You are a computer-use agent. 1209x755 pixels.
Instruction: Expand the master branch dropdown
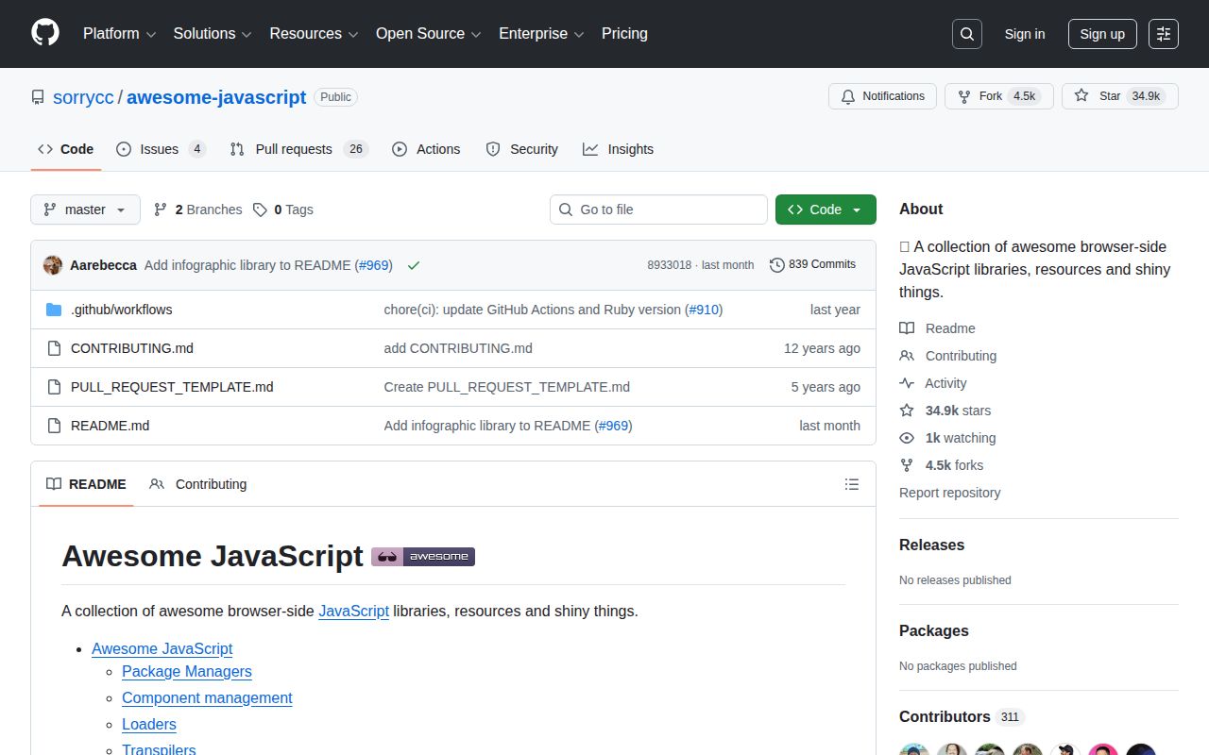coord(85,210)
